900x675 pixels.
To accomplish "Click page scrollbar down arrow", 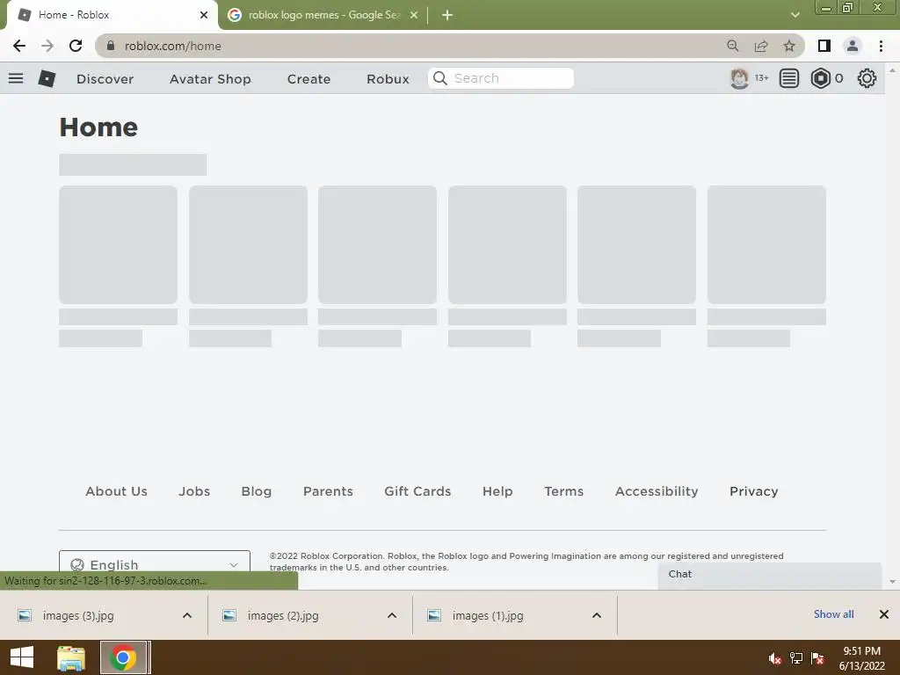I will (892, 582).
